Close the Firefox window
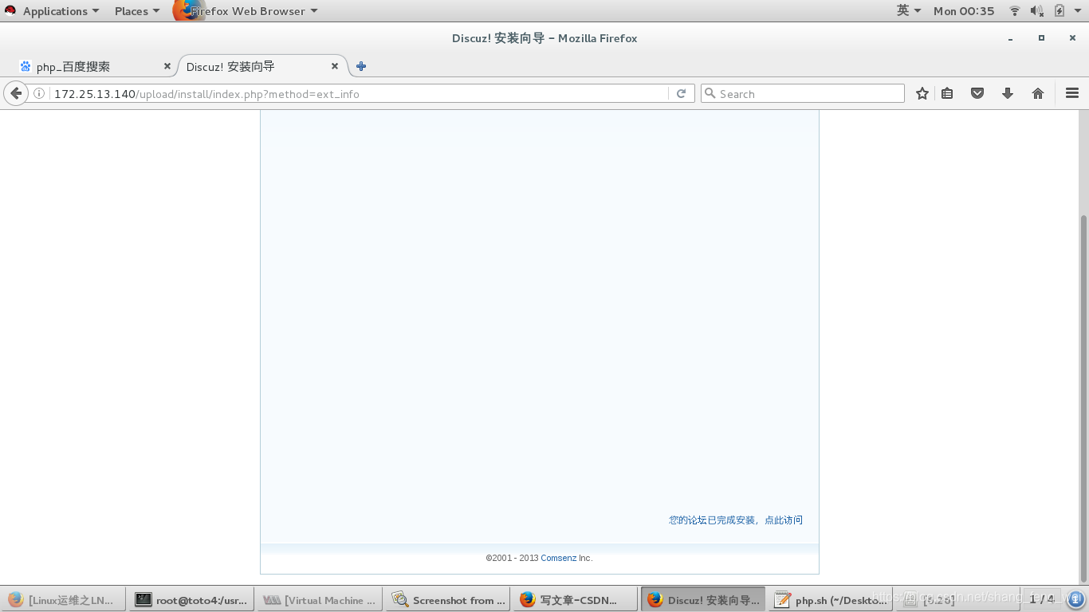The width and height of the screenshot is (1089, 612). point(1072,38)
